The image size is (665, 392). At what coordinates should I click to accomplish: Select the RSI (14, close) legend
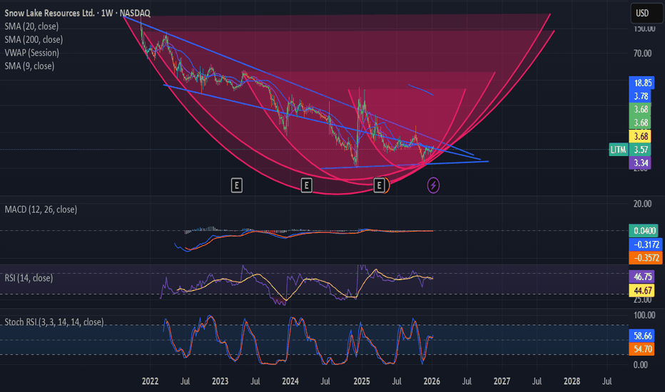coord(29,278)
